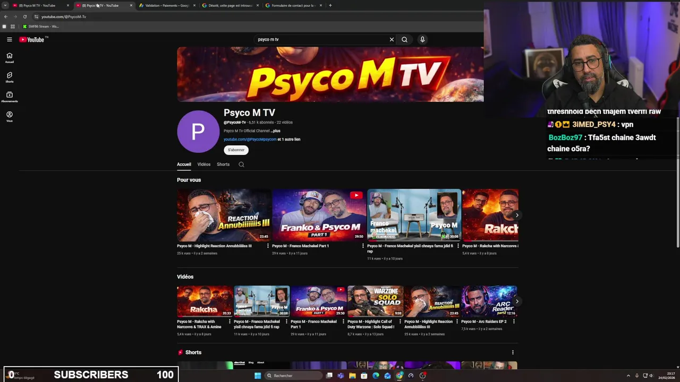Open options for Highlight Call of Duty Warzone
Image resolution: width=680 pixels, height=382 pixels.
[x=400, y=322]
